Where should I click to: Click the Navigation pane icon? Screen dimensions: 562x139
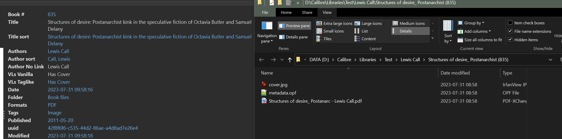click(267, 26)
